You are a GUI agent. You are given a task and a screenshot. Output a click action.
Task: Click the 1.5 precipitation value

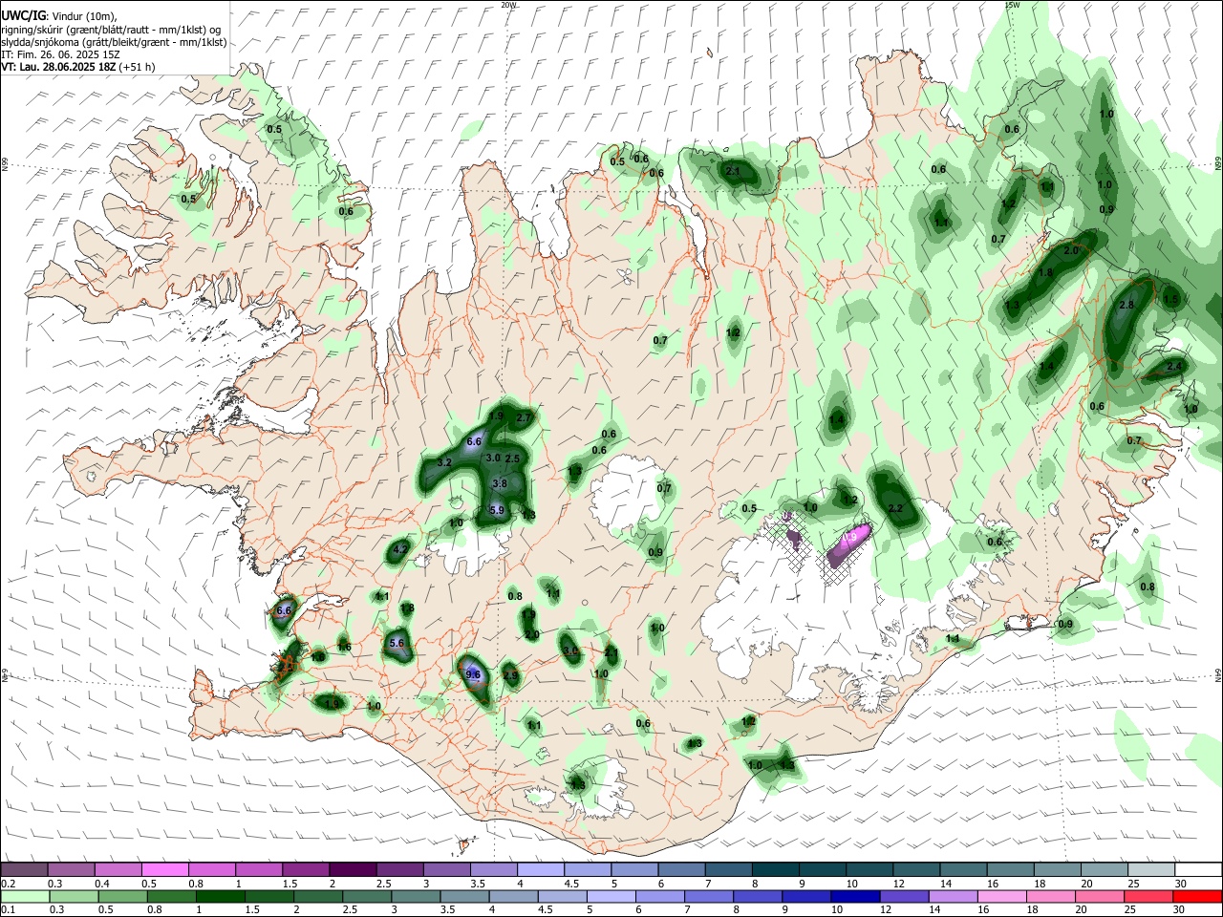[1170, 299]
